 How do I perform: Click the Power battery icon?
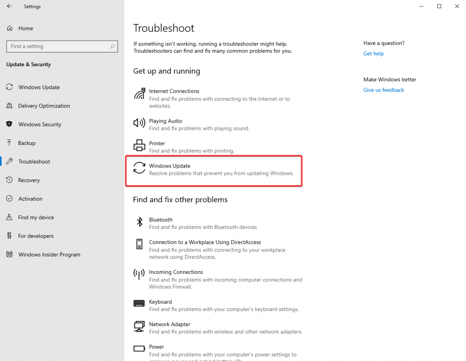tap(139, 349)
